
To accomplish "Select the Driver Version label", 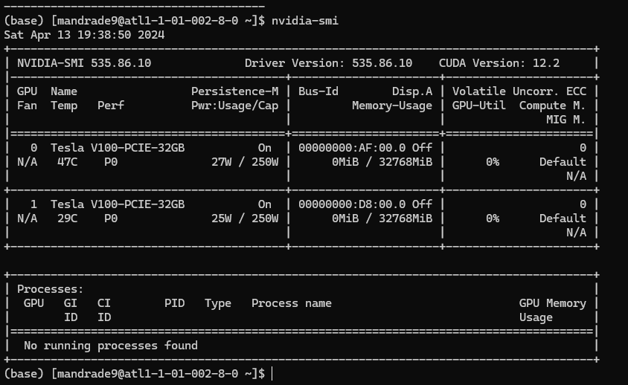I will [x=291, y=63].
